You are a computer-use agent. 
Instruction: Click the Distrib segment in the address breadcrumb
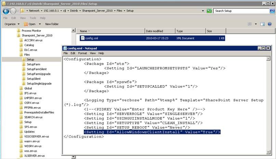tap(74, 11)
